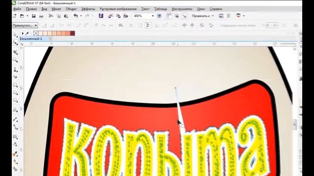
Task: Select the Text tool
Action: (x=15, y=110)
